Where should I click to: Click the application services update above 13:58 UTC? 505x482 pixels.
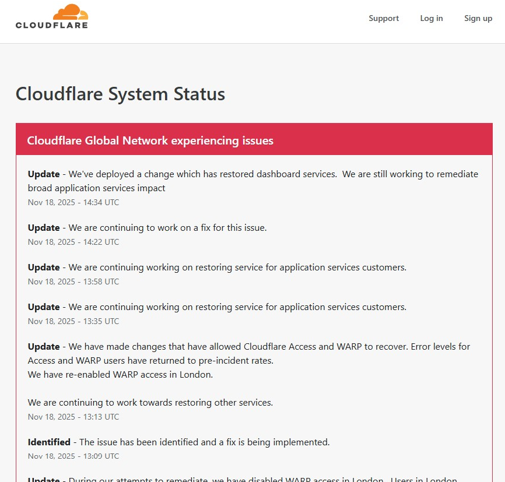(x=237, y=268)
